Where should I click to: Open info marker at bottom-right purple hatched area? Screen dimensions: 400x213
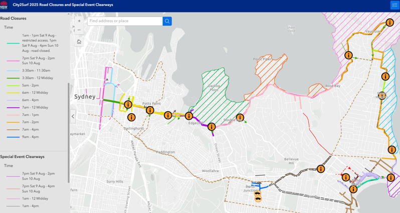pyautogui.click(x=391, y=177)
